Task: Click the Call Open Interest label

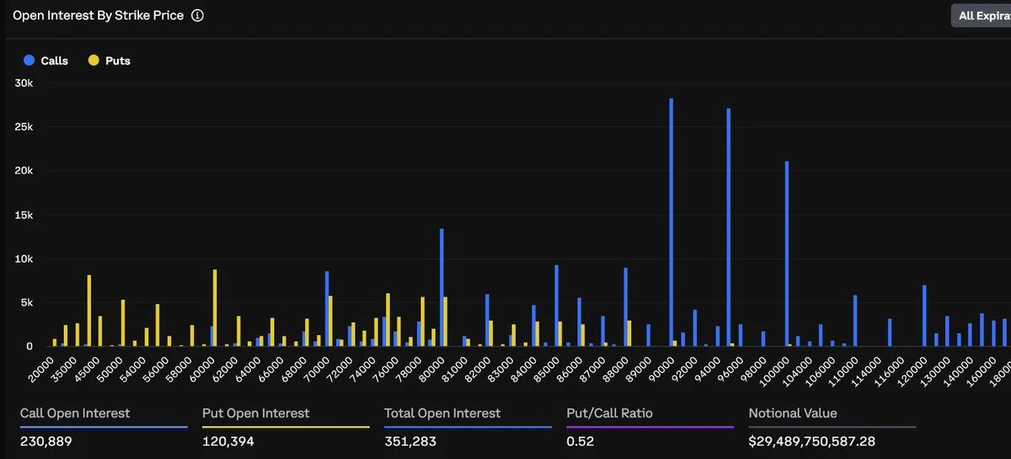Action: [75, 414]
